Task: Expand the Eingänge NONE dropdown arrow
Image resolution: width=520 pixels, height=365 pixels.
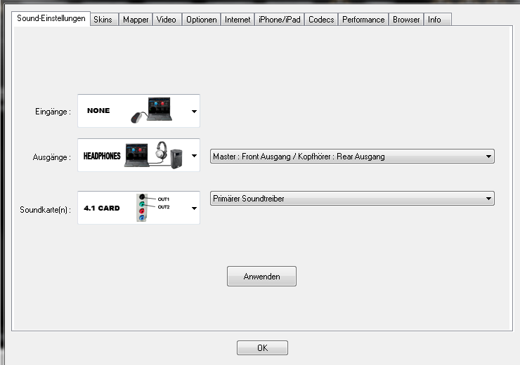Action: point(194,112)
